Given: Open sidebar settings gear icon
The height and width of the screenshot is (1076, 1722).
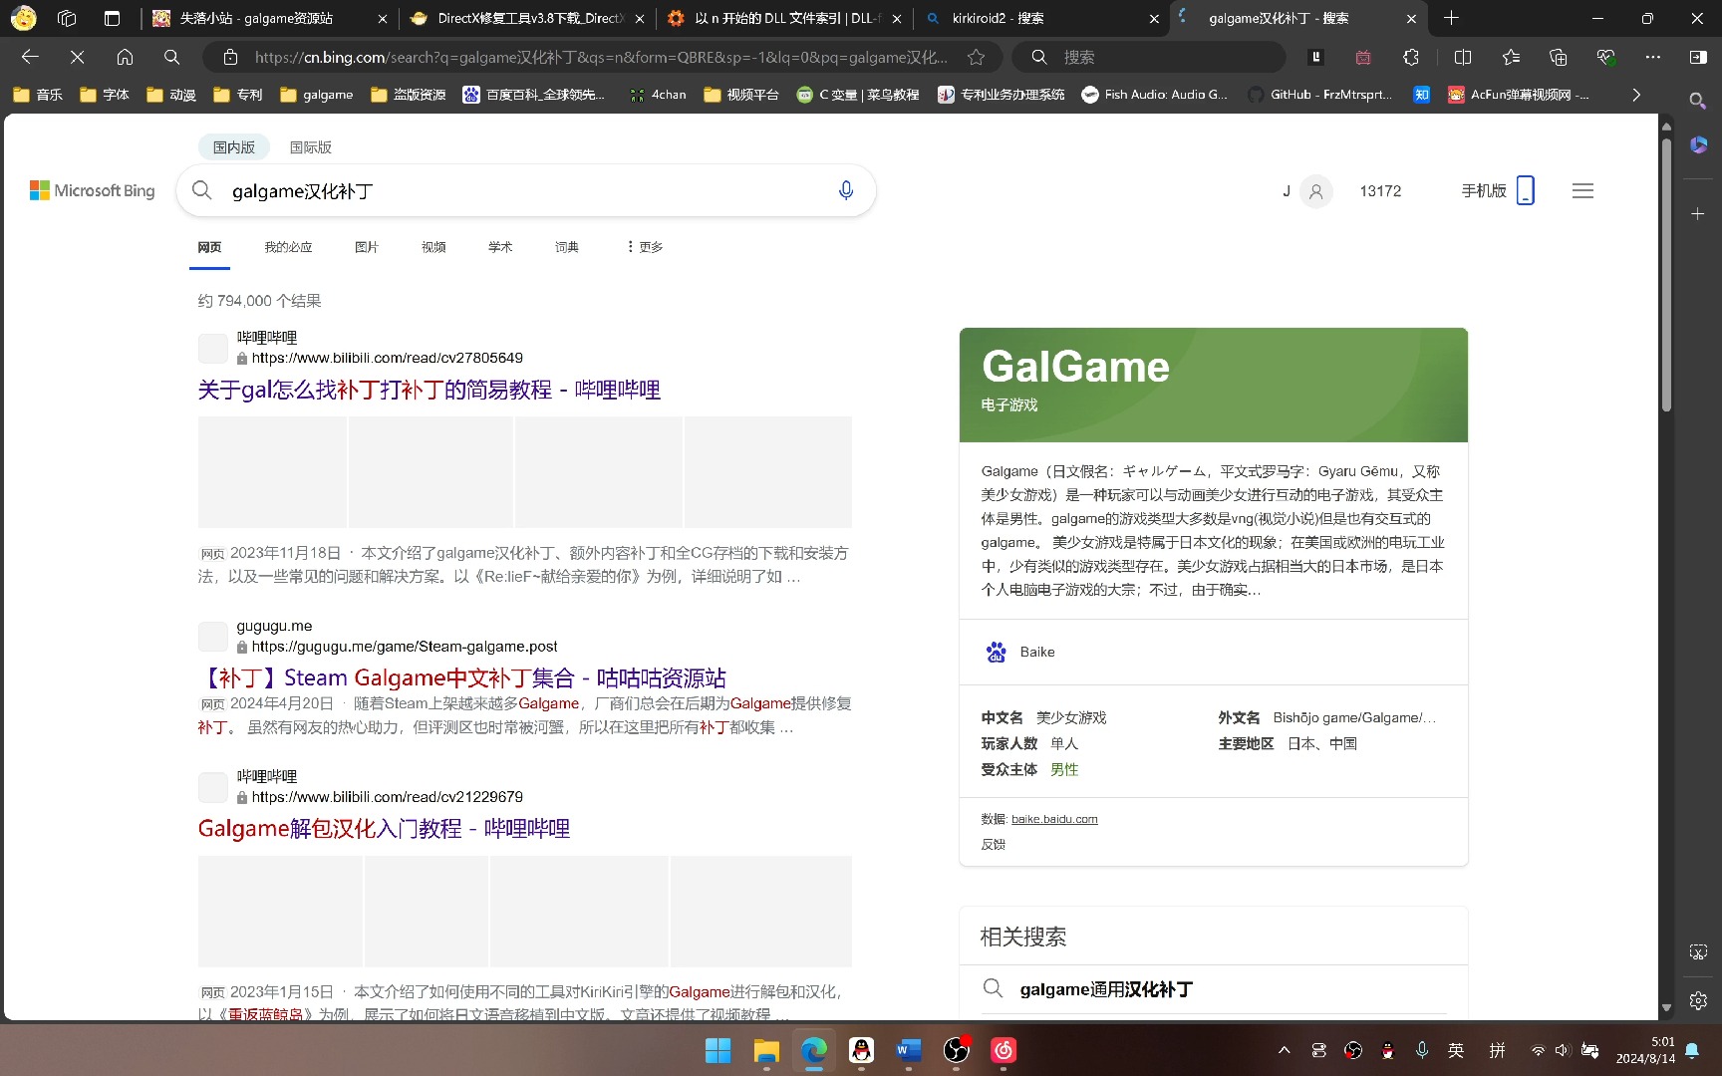Looking at the screenshot, I should [1699, 1000].
